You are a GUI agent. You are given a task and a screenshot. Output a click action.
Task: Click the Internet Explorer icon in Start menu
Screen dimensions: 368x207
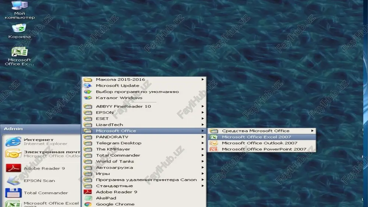(13, 141)
